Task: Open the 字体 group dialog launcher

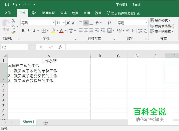Action: (x=75, y=39)
